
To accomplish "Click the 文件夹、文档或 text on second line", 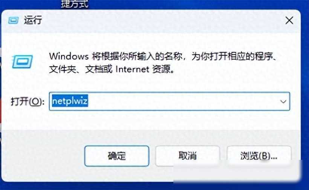I will [80, 69].
